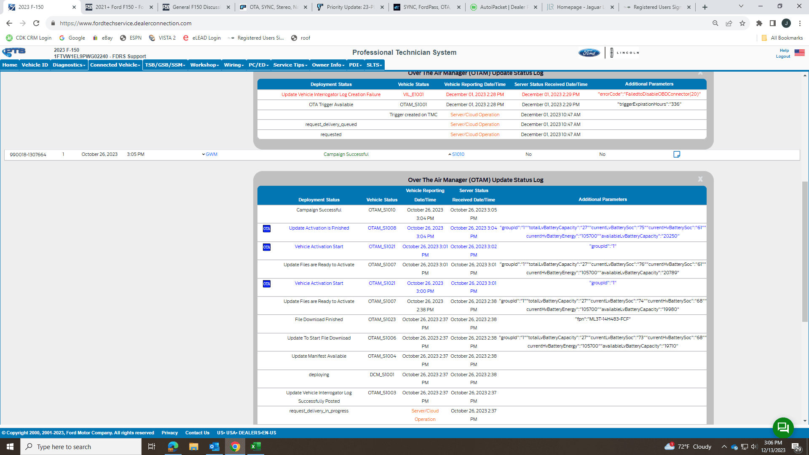Open Excel from the taskbar
This screenshot has width=809, height=455.
[256, 447]
